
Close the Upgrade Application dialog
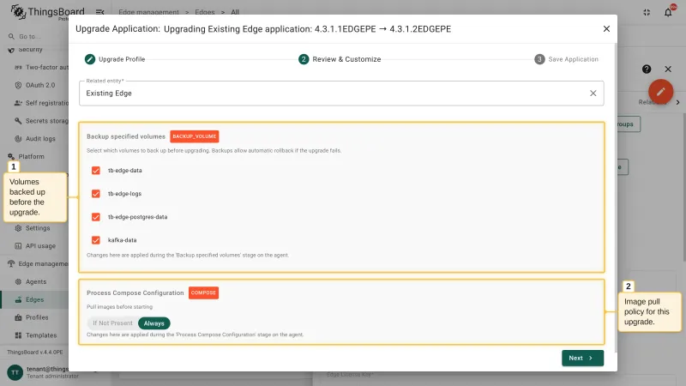click(606, 29)
